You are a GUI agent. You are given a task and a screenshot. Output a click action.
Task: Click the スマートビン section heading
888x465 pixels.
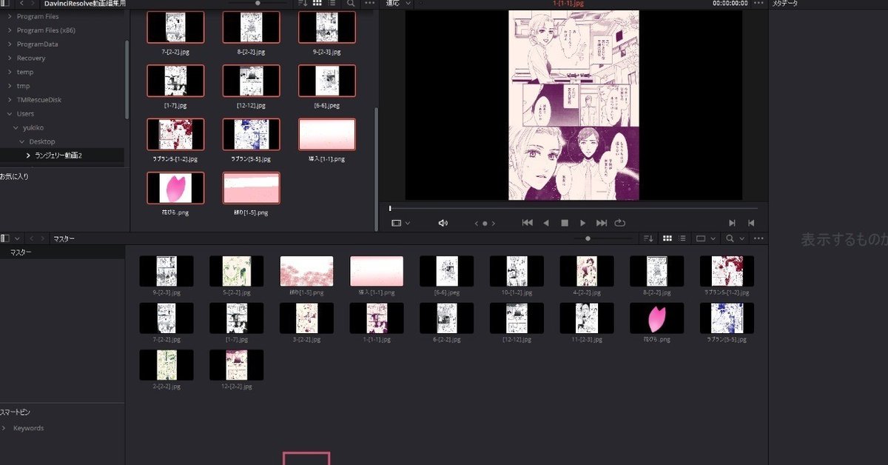16,412
